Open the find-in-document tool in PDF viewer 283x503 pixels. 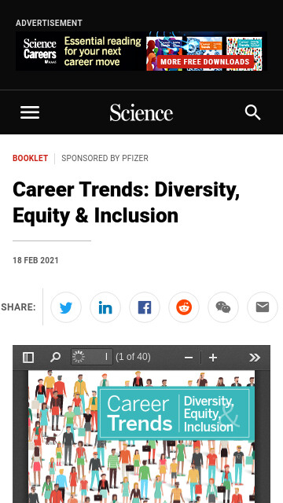[55, 358]
